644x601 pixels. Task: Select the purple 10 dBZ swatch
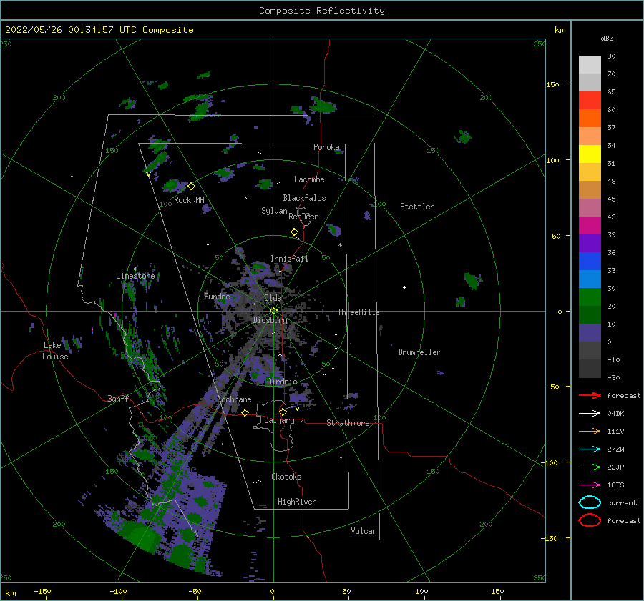[590, 333]
